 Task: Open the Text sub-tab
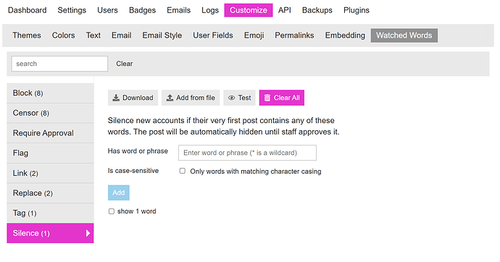pos(93,35)
